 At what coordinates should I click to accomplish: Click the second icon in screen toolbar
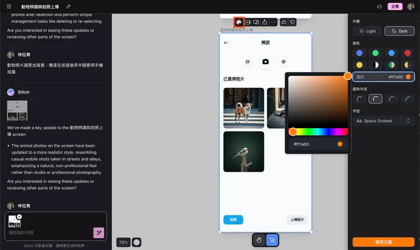(x=248, y=22)
